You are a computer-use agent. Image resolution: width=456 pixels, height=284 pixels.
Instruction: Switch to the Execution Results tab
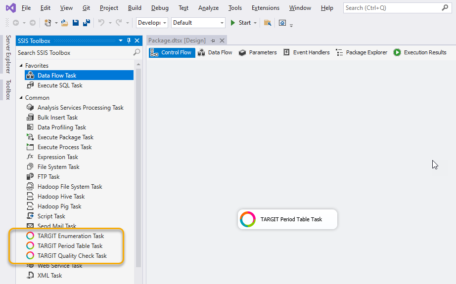420,52
